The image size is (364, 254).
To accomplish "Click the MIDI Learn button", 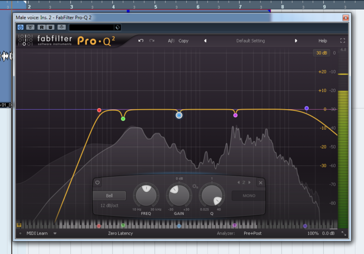I will click(x=38, y=233).
